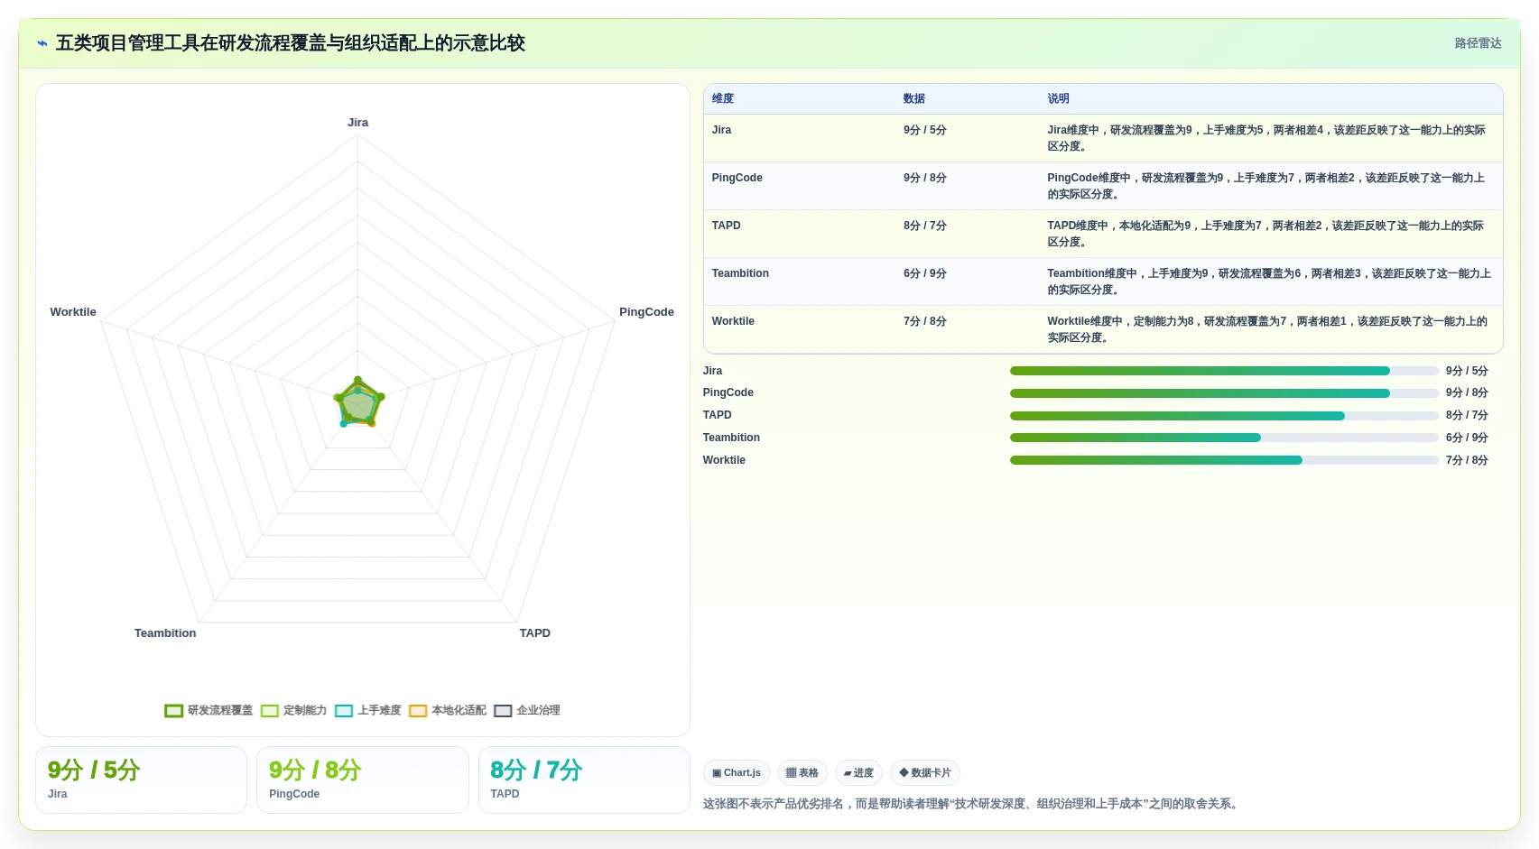Screen dimensions: 1539x849
Task: Click the Jira description cell text
Action: point(1266,138)
